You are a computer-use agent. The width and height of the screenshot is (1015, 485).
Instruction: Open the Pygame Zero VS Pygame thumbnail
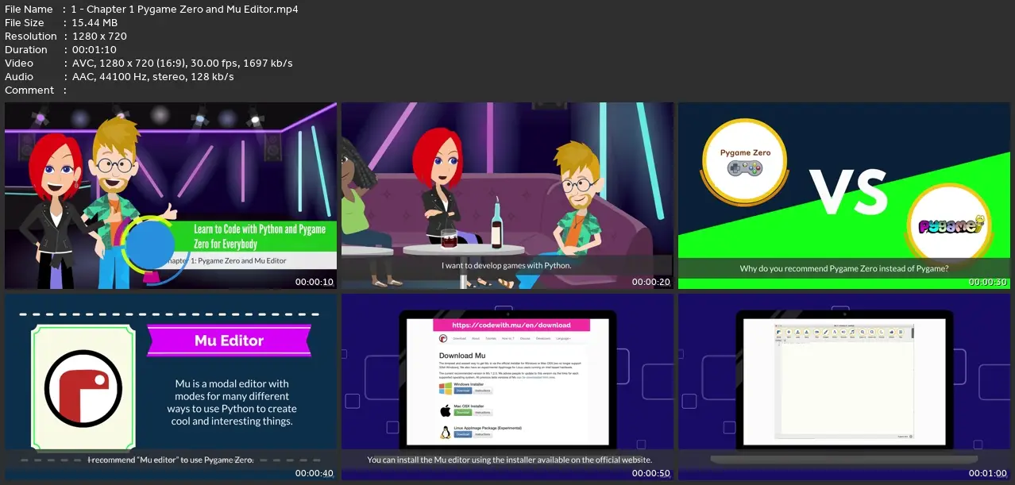[x=844, y=195]
